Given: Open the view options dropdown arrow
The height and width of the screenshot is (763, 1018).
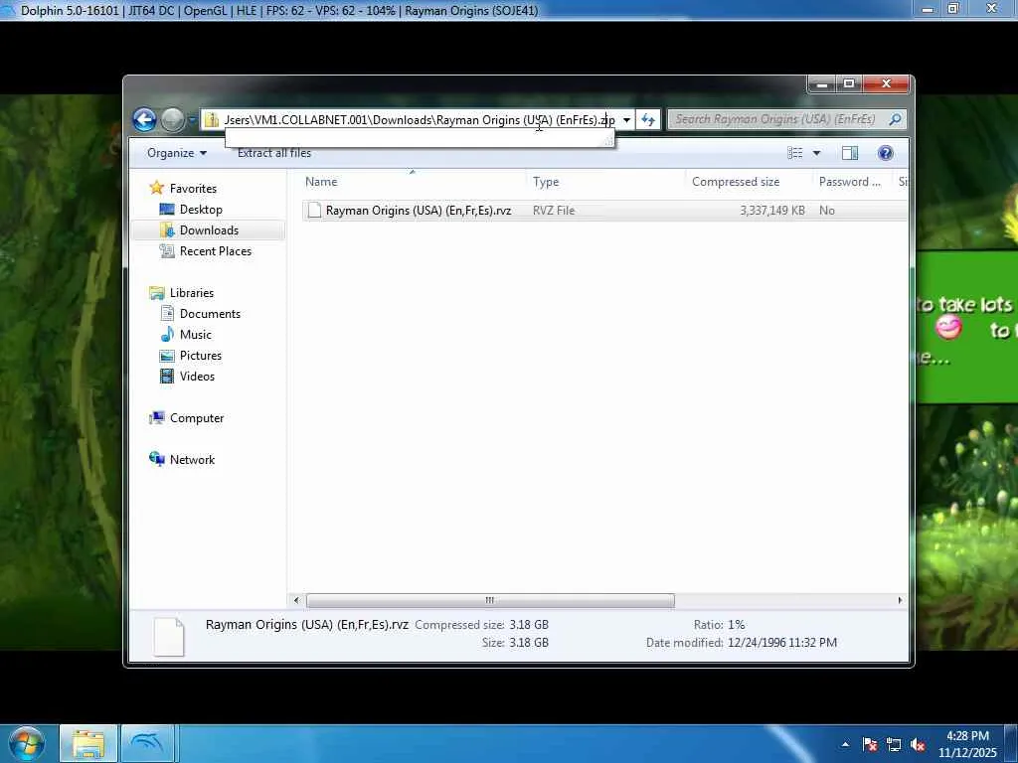Looking at the screenshot, I should [x=817, y=153].
